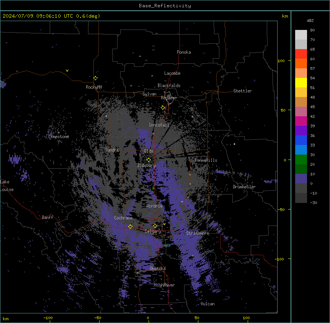This screenshot has height=323, width=330.
Task: Click the Innisfail city label
Action: (x=159, y=125)
